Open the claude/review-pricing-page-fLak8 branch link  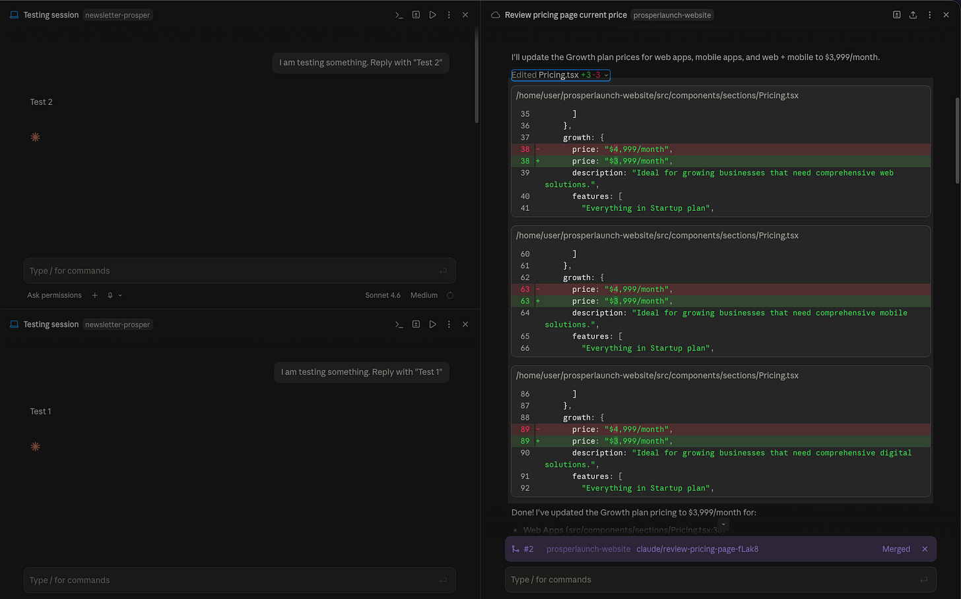697,549
